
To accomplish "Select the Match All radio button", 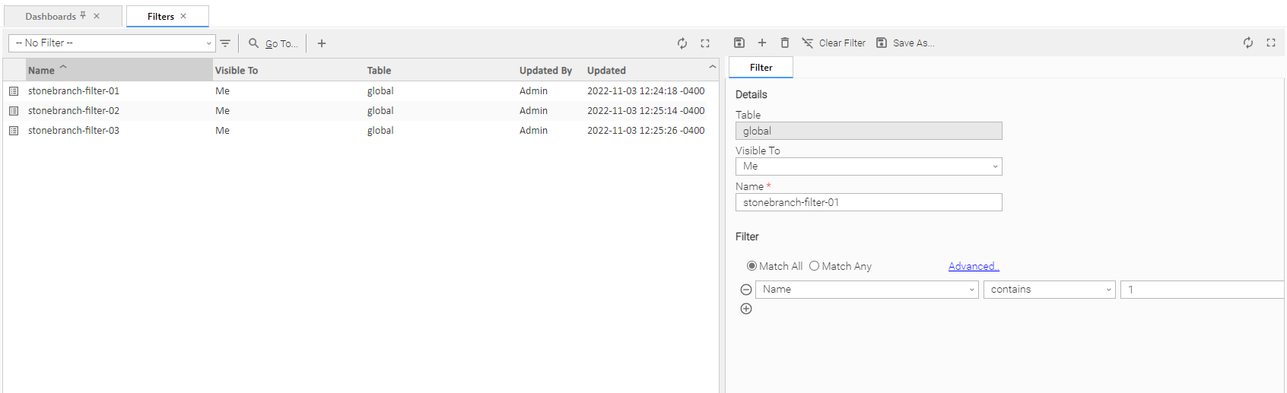I will tap(752, 266).
